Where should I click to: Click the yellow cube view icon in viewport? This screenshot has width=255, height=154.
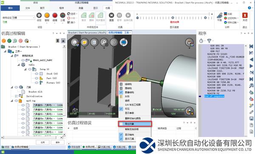tap(85, 43)
